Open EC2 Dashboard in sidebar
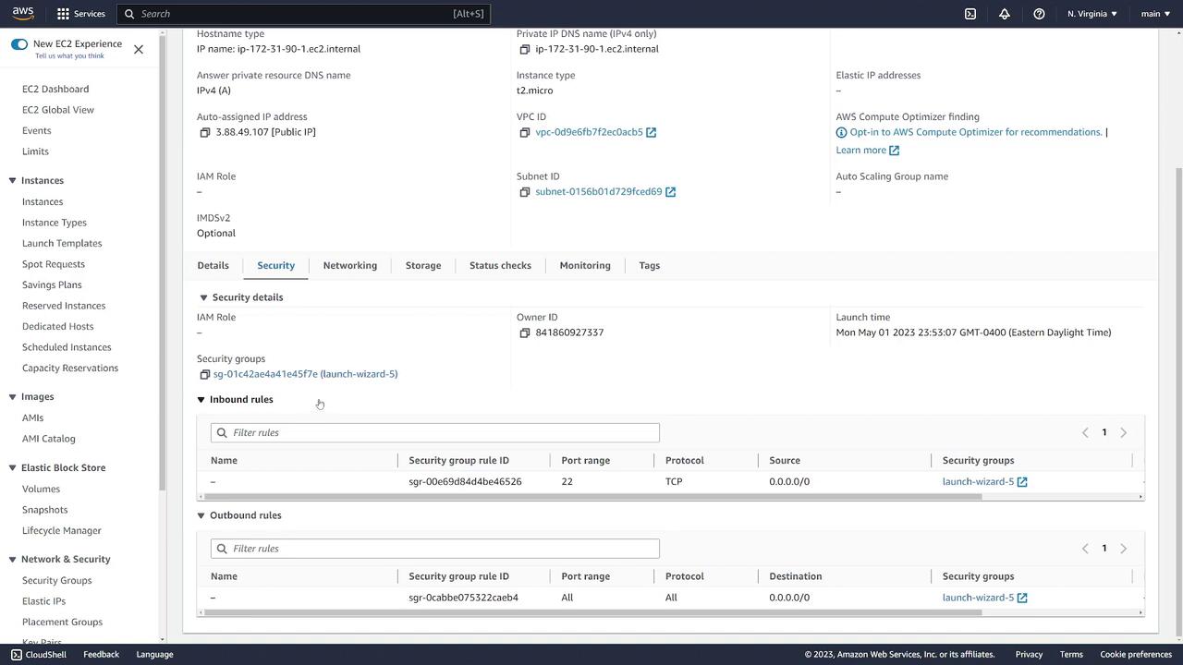 (55, 90)
